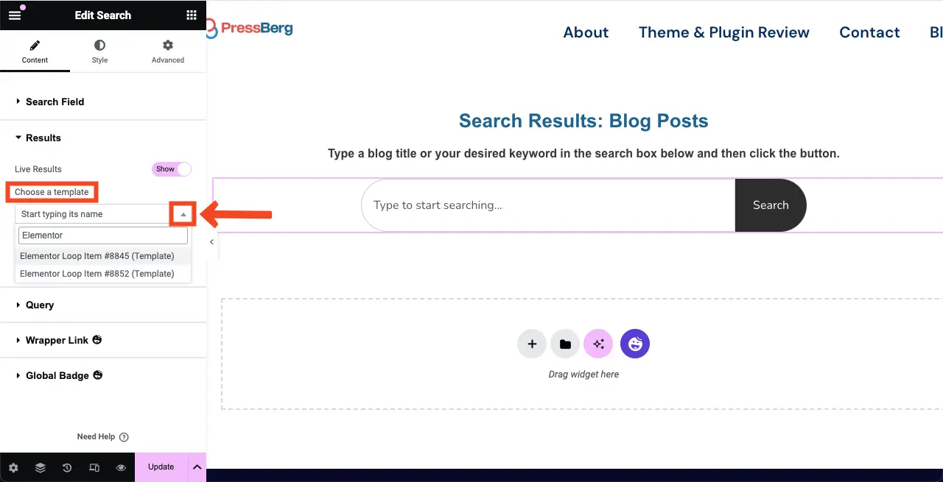Image resolution: width=943 pixels, height=482 pixels.
Task: Open the widgets panel grid icon
Action: click(191, 15)
